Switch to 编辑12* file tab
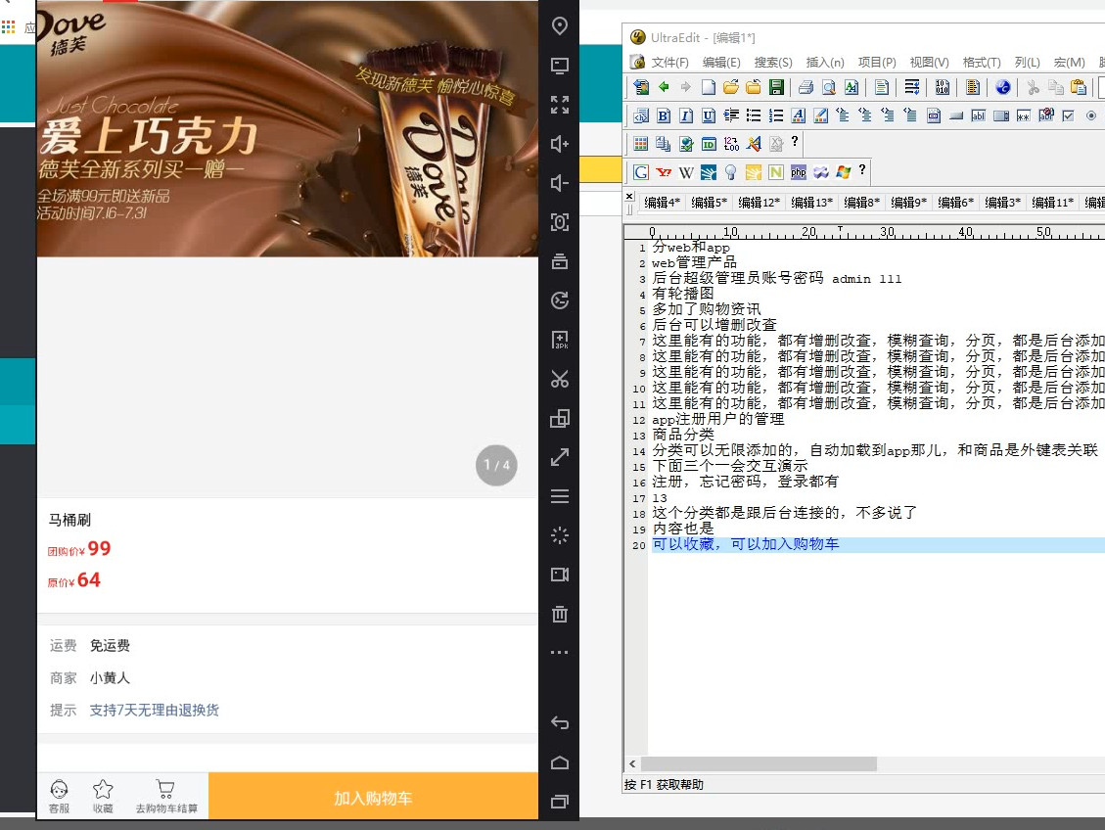 click(759, 203)
